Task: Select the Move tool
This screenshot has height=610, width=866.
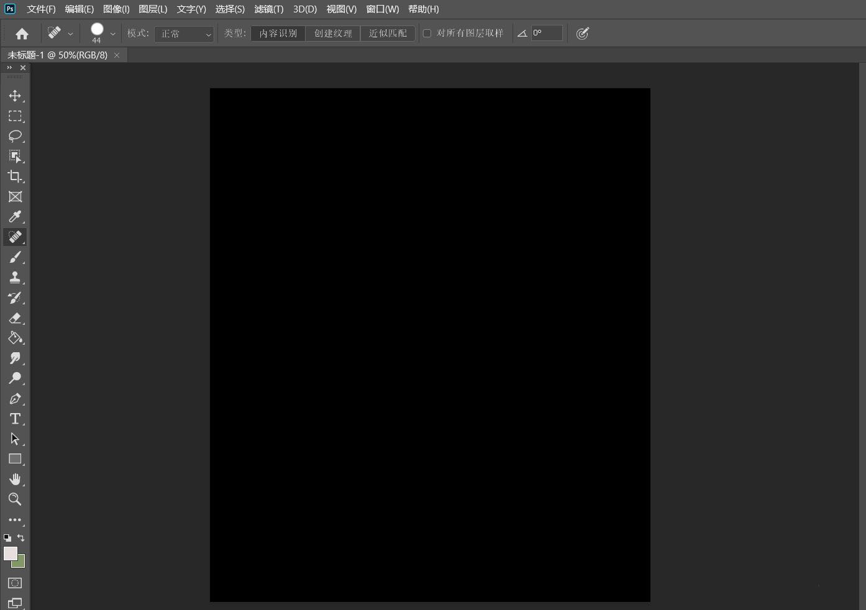Action: (x=15, y=96)
